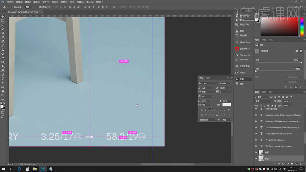Select the Eyedropper tool
This screenshot has width=306, height=172.
[x=3, y=37]
